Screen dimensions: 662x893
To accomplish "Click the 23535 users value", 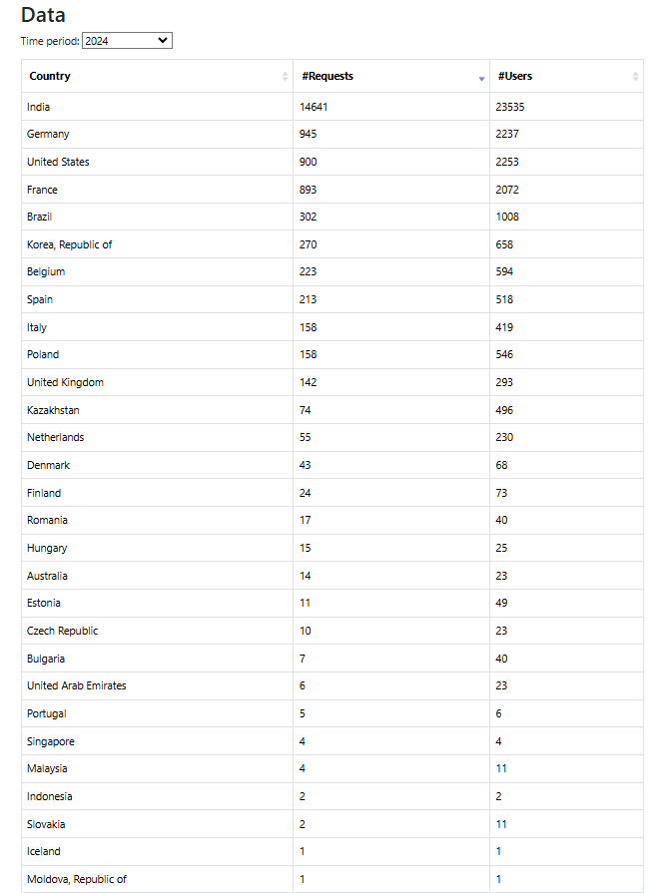I will tap(510, 107).
